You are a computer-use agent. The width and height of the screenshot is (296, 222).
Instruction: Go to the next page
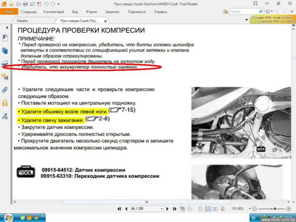pyautogui.click(x=167, y=209)
